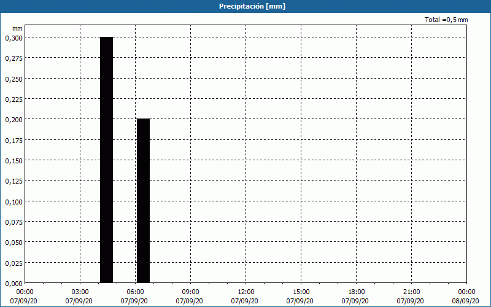Click the 0,275 y-axis value
Viewport: 491px width, 307px height.
point(14,58)
